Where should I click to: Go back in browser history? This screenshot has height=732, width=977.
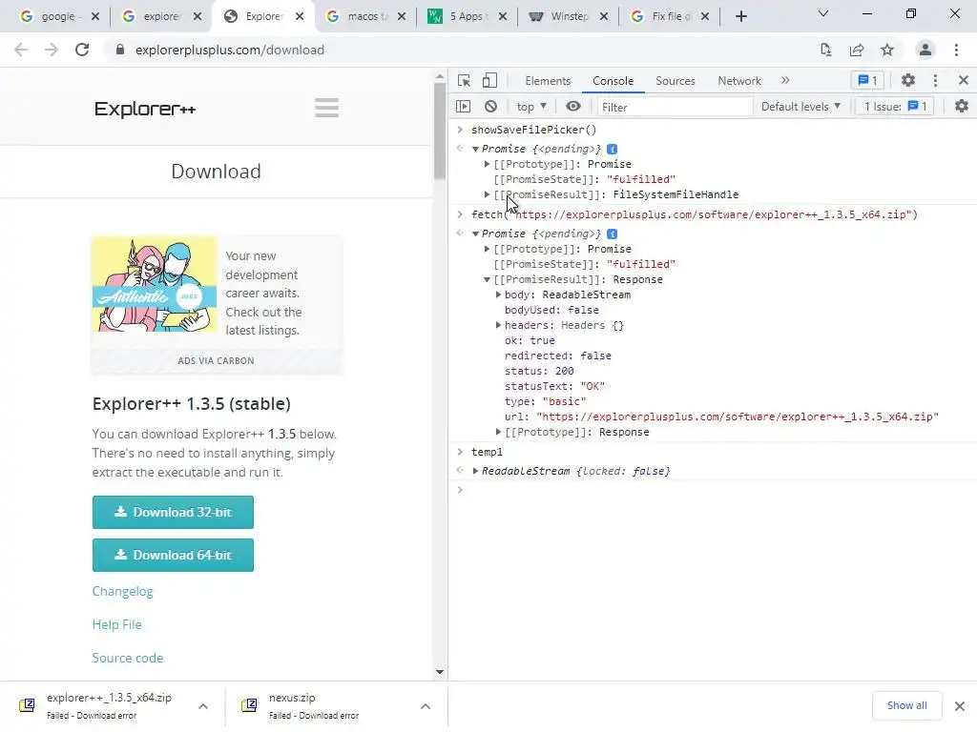click(x=21, y=50)
